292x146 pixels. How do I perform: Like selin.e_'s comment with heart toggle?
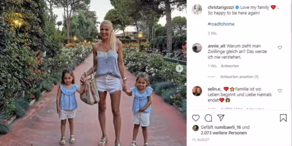[280, 91]
